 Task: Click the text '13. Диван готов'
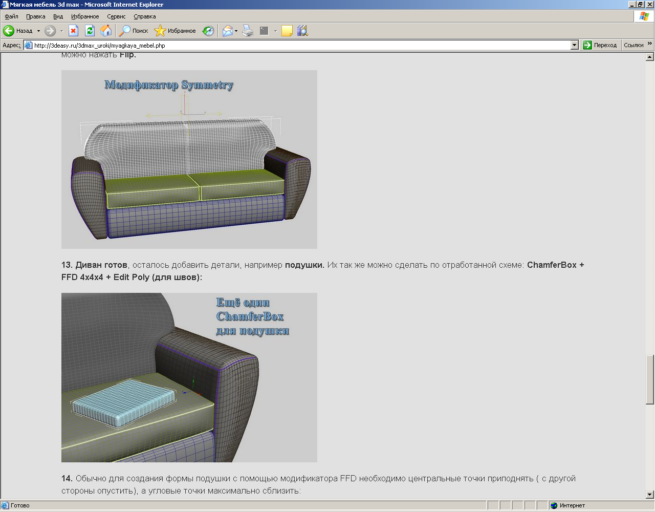pyautogui.click(x=94, y=265)
